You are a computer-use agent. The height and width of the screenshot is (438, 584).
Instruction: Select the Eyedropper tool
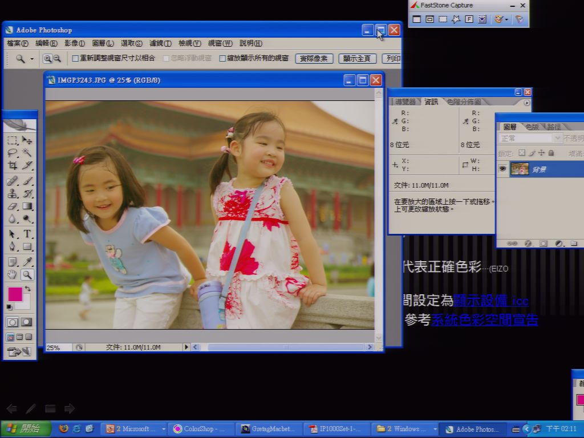point(27,261)
